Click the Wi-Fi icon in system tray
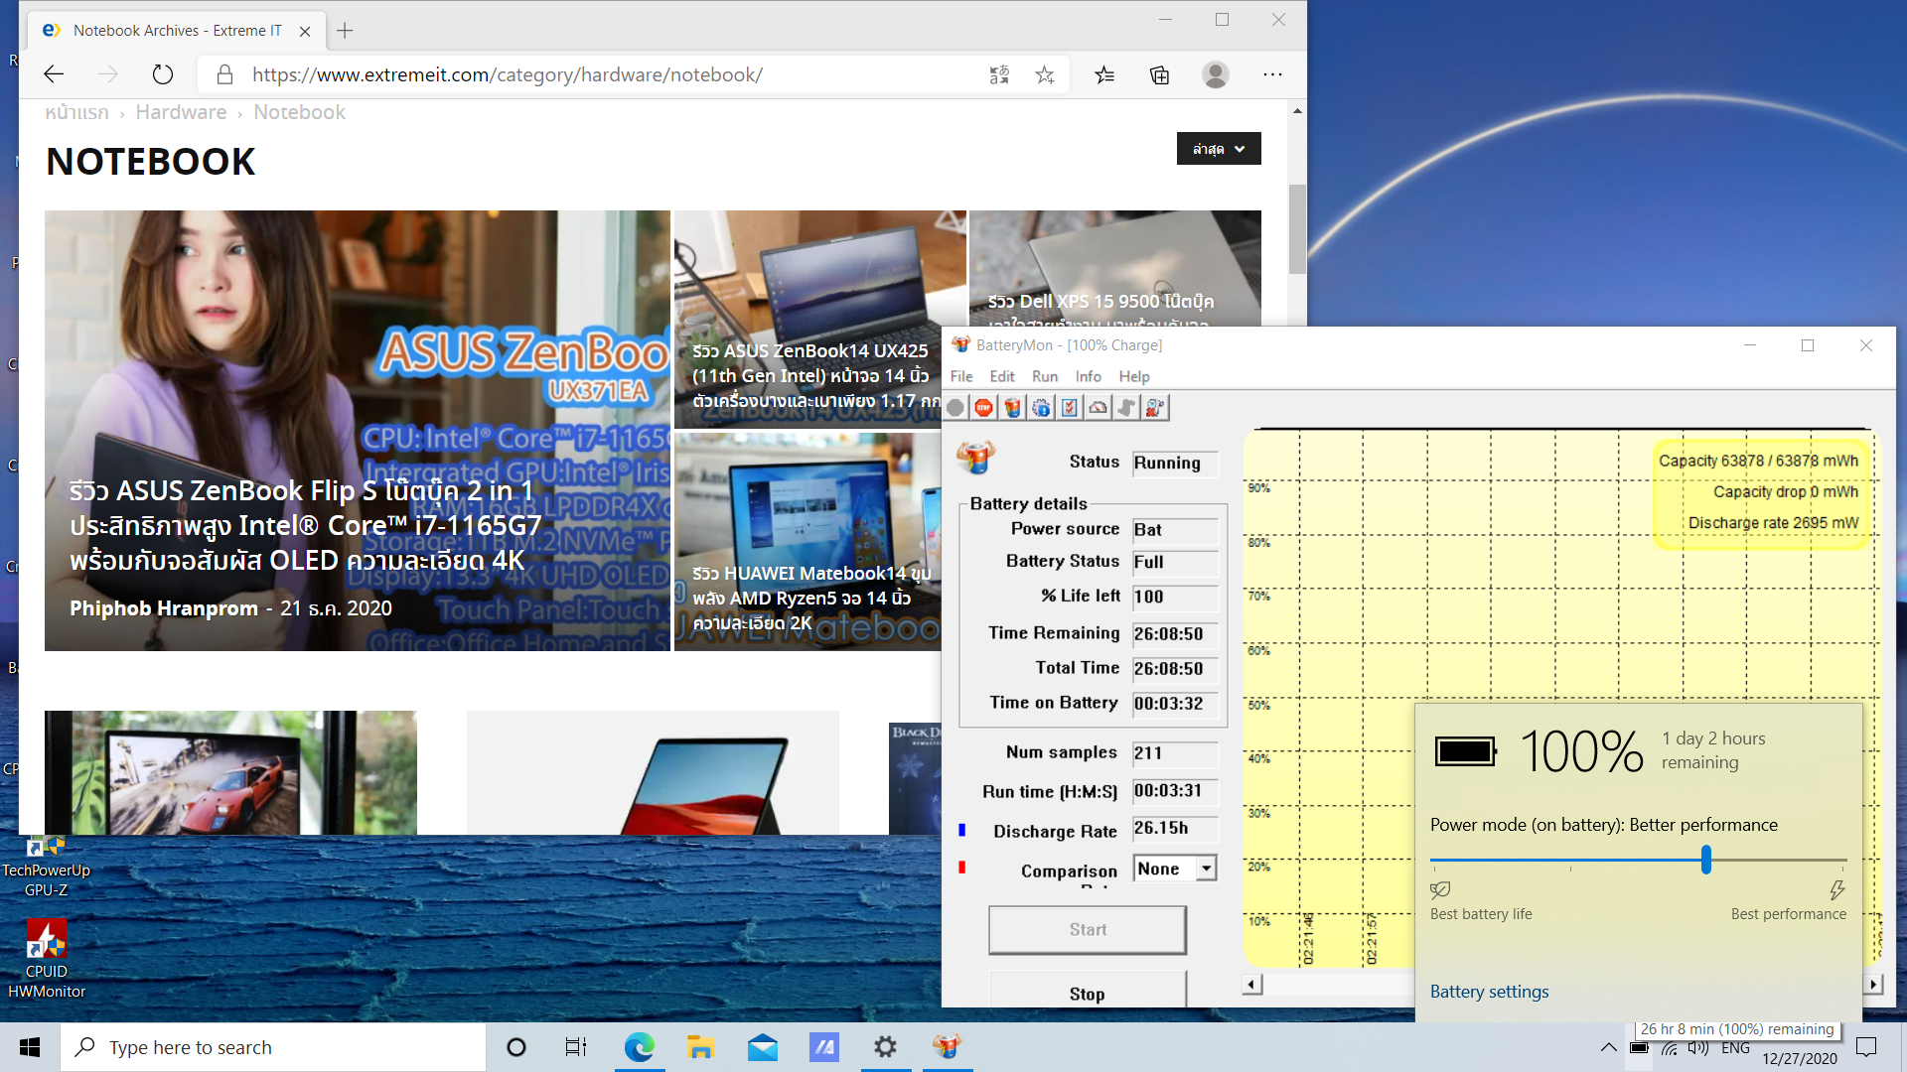This screenshot has width=1907, height=1072. pos(1670,1048)
